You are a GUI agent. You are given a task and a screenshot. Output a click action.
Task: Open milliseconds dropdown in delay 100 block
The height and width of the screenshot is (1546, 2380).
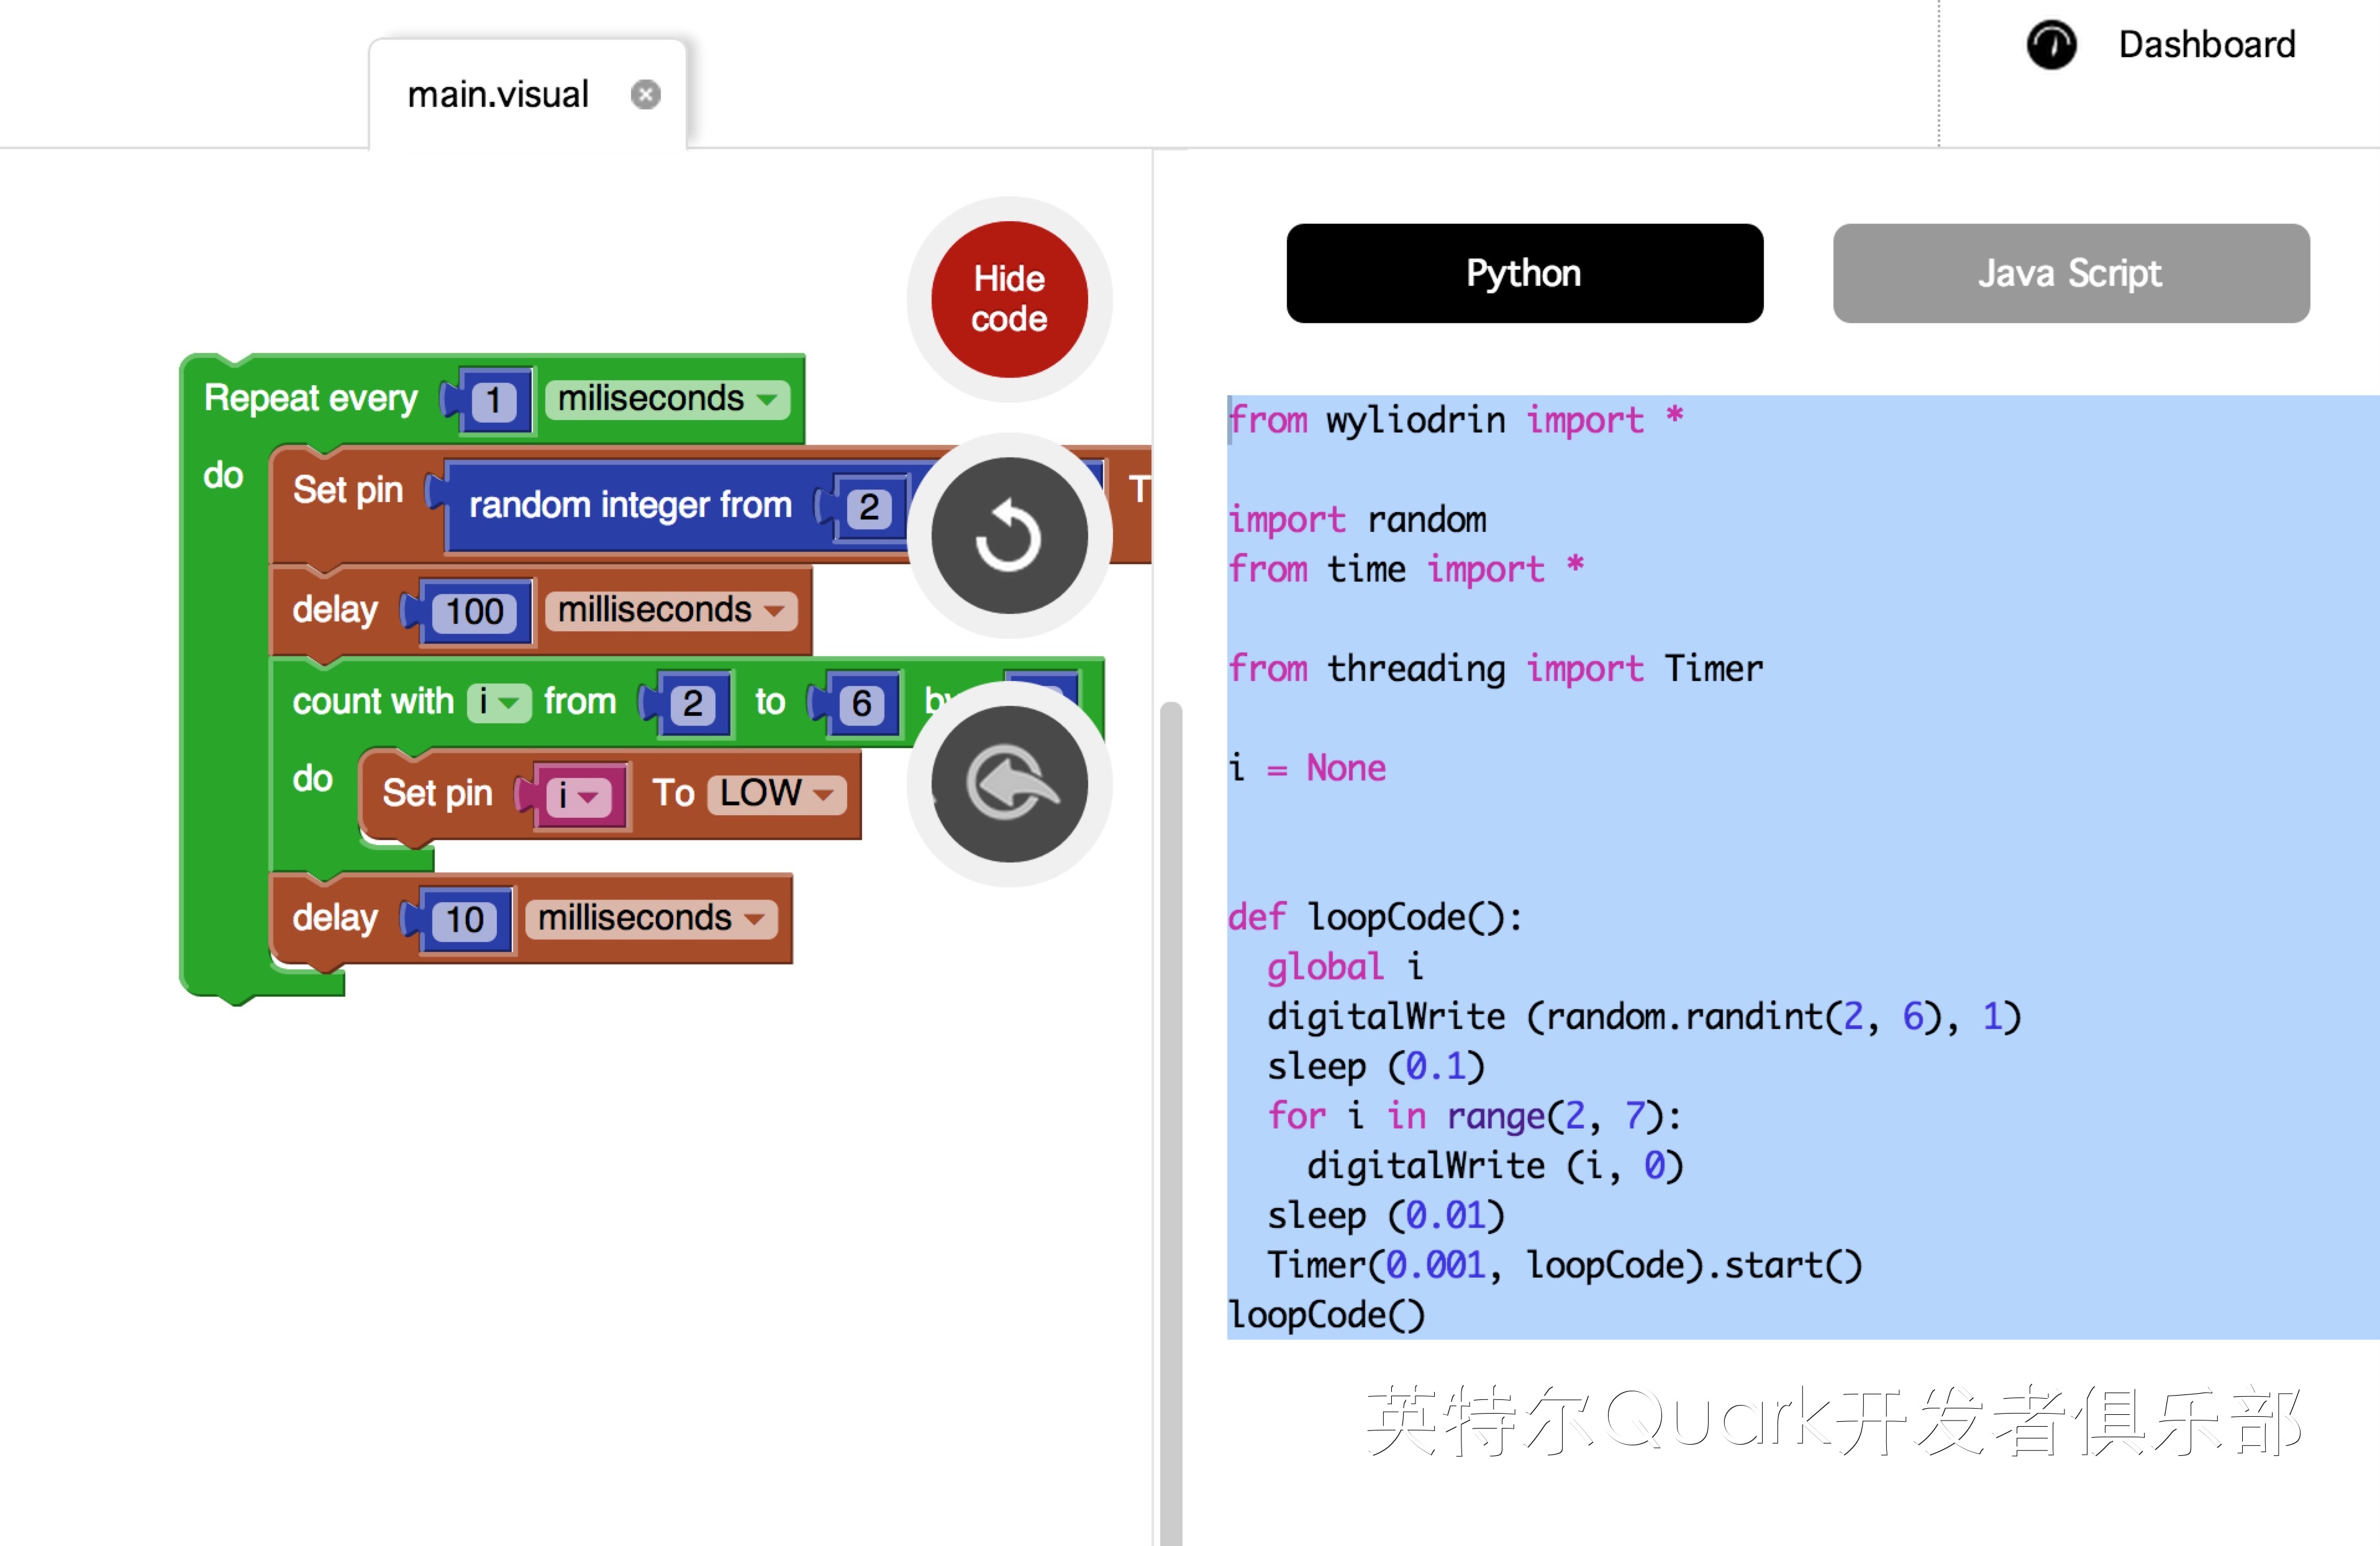pyautogui.click(x=671, y=610)
